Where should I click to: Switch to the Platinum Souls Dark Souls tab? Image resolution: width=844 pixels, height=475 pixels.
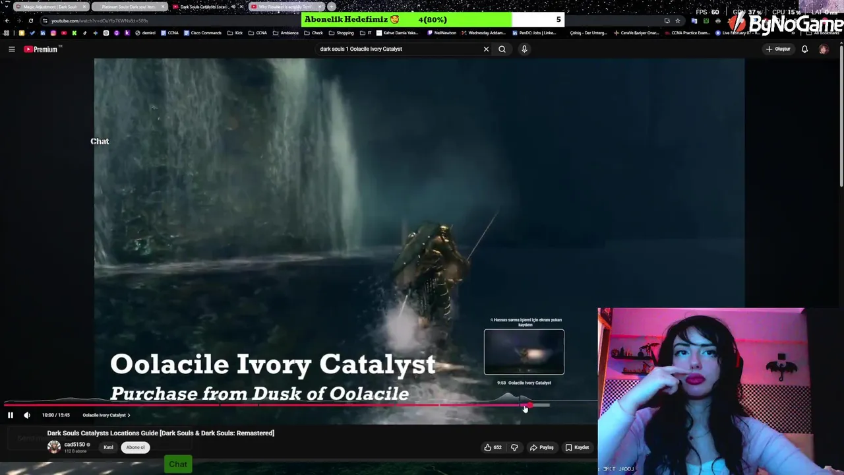click(x=129, y=7)
